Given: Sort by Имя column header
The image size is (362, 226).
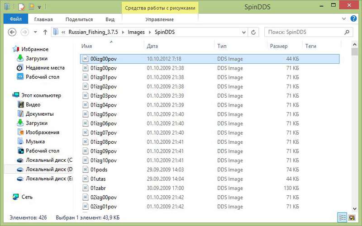Looking at the screenshot, I should click(87, 46).
